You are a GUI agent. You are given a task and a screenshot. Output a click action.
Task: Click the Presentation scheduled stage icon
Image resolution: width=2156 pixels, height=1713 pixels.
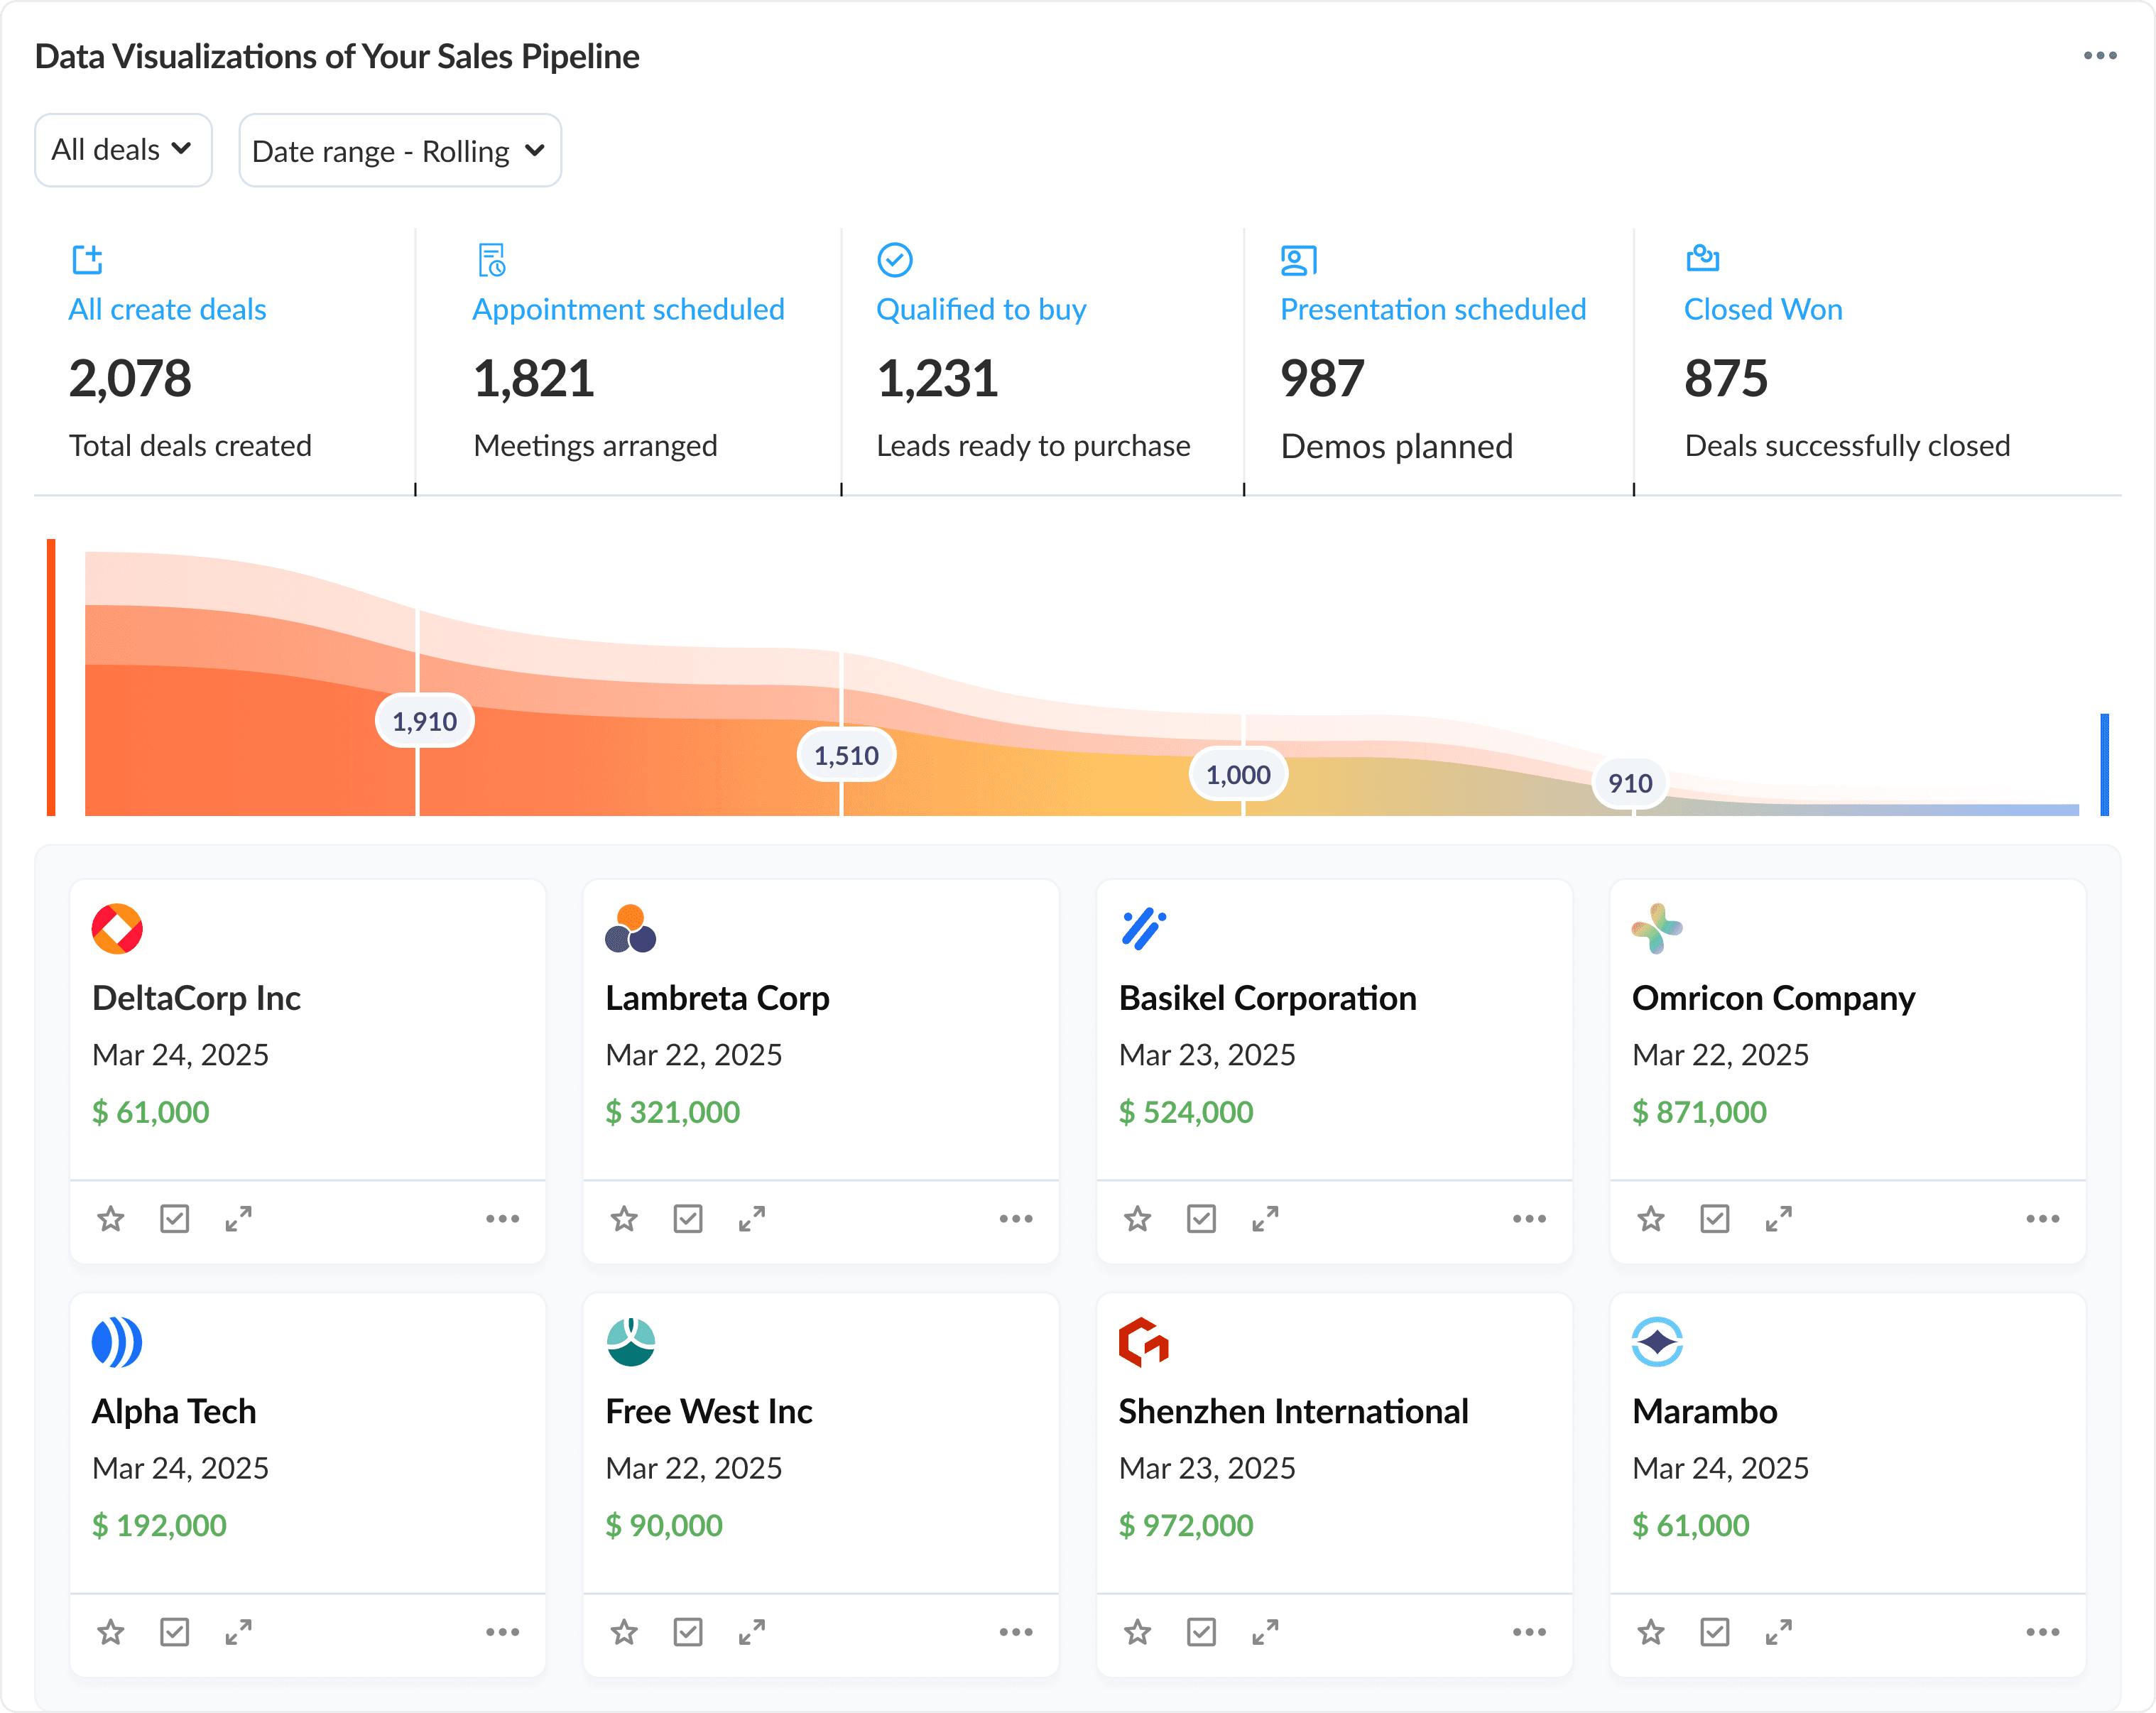point(1298,260)
